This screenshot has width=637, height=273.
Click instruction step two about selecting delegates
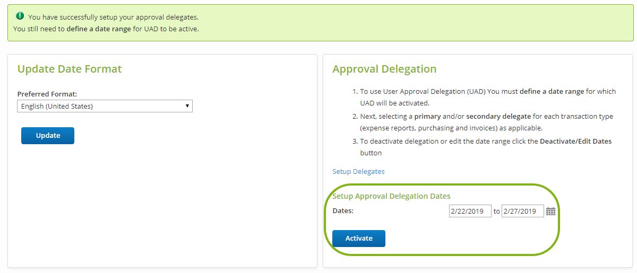(486, 122)
